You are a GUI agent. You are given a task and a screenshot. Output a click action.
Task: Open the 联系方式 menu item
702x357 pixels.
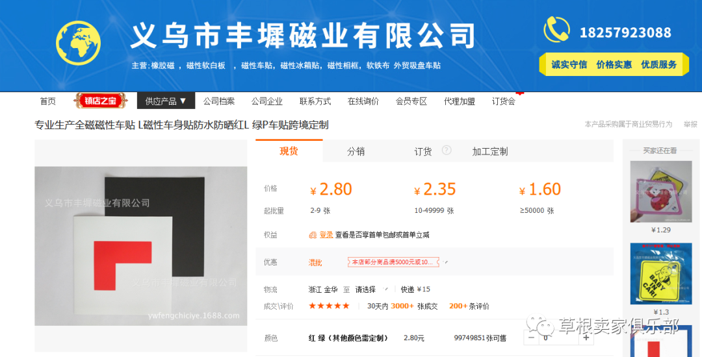[x=315, y=101]
